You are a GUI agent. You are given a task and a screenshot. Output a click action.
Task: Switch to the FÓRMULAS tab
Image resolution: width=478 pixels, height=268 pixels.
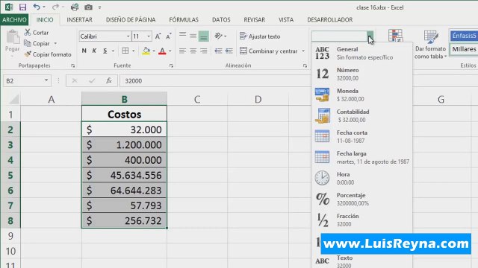tap(184, 20)
